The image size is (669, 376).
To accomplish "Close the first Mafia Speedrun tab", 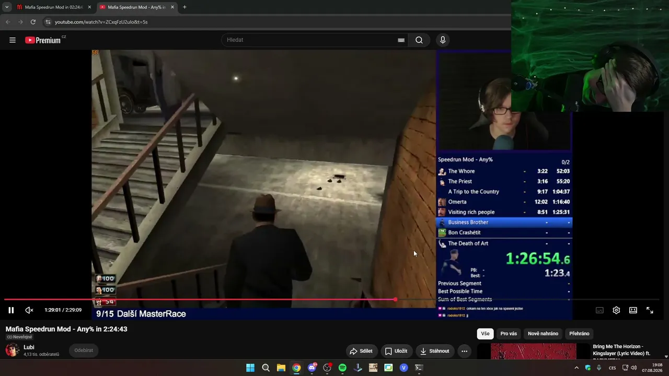I will tap(89, 7).
